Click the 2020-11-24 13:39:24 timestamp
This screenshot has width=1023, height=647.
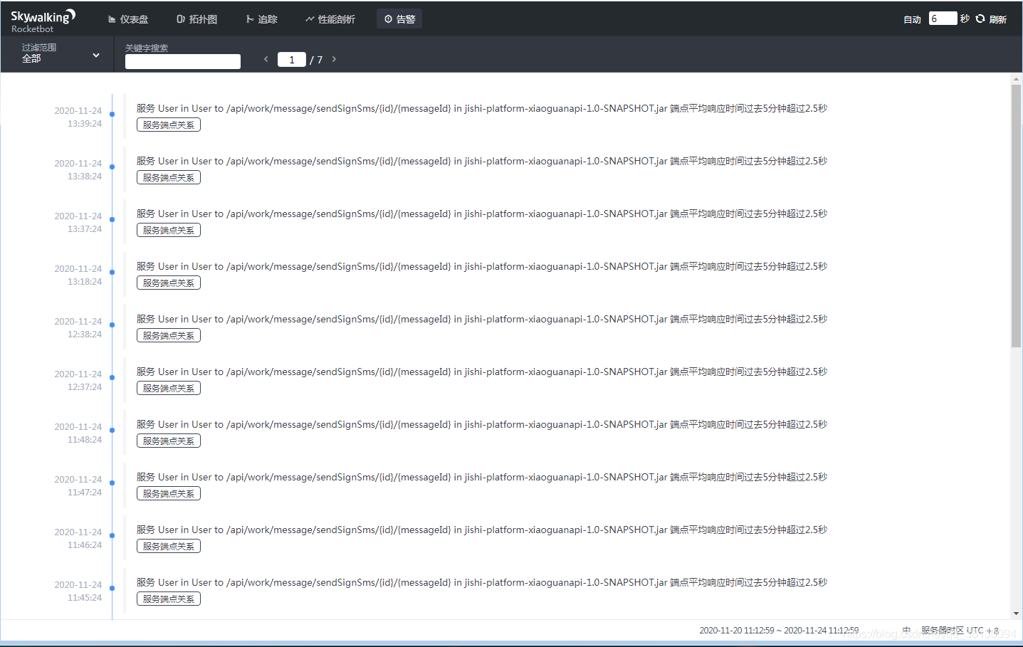click(x=78, y=117)
